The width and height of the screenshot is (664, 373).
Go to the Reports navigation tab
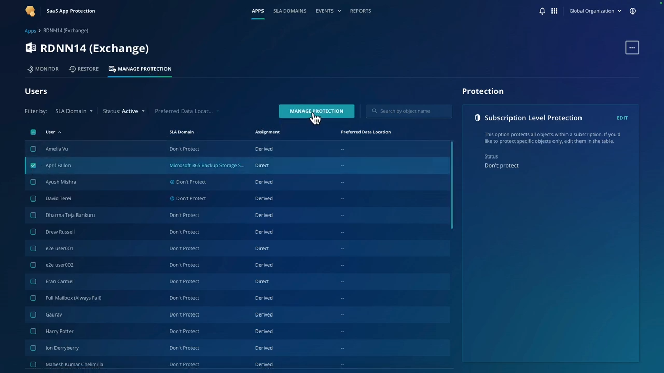click(361, 11)
